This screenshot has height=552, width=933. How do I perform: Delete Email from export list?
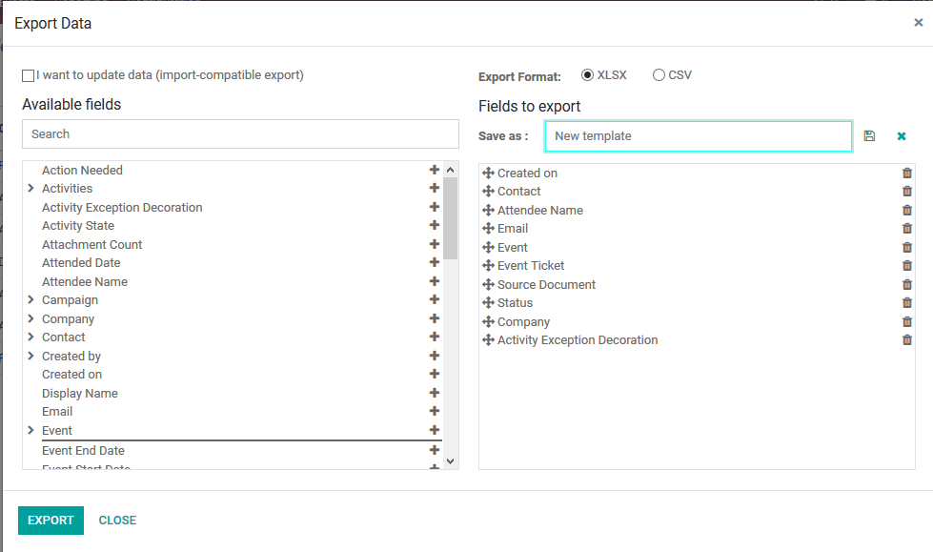(907, 228)
